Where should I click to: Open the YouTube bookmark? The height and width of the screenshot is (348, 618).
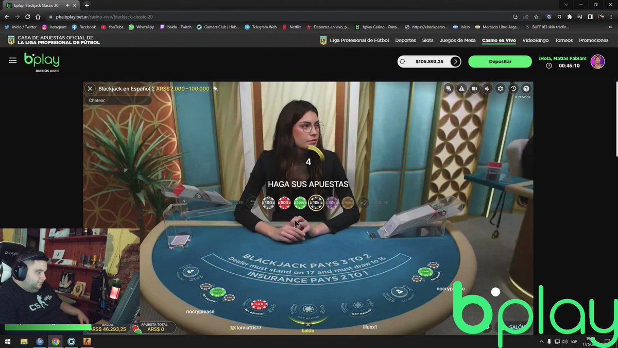[x=112, y=27]
